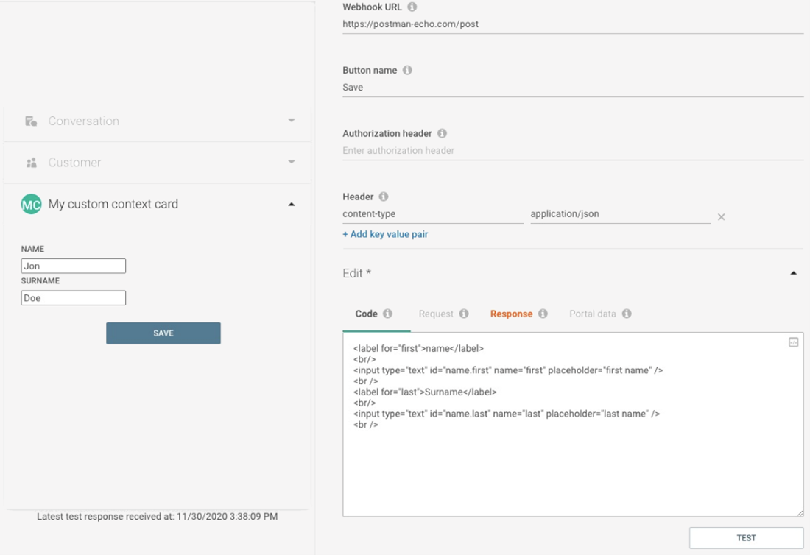810x555 pixels.
Task: Collapse My custom context card
Action: tap(292, 204)
